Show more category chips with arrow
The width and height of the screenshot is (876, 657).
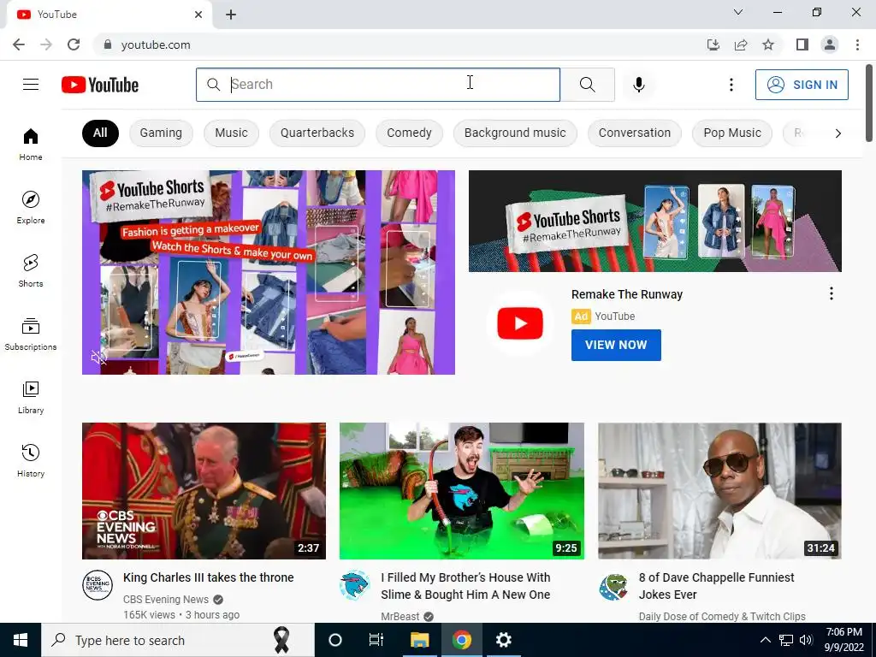[838, 133]
